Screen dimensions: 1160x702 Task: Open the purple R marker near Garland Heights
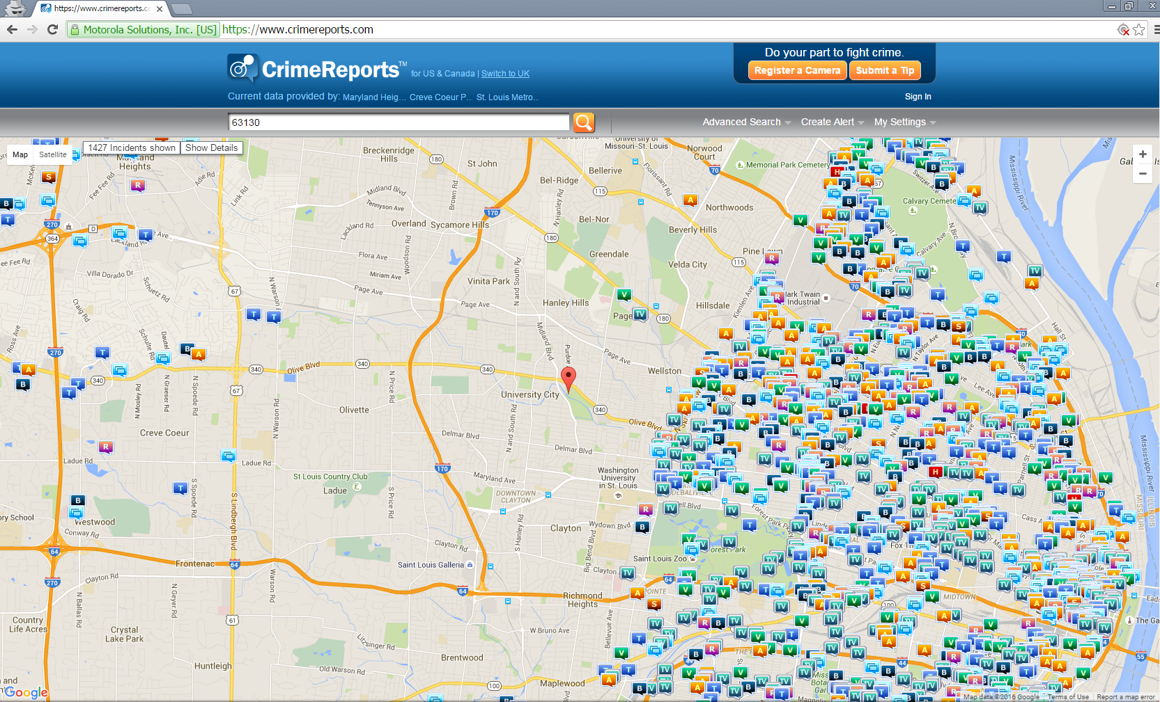click(x=138, y=185)
